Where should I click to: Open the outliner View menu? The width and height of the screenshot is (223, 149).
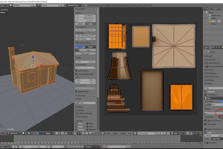[x=212, y=9]
